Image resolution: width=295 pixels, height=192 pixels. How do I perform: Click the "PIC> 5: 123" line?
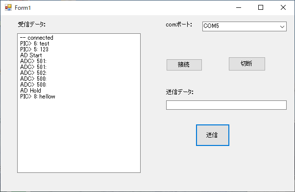click(34, 49)
